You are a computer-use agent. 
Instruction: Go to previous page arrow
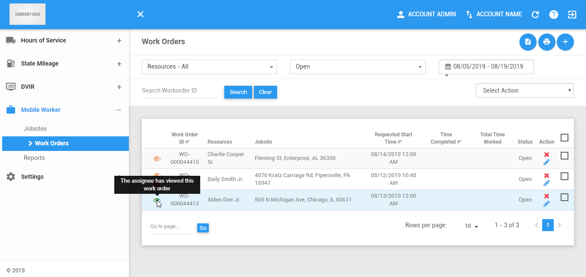[x=537, y=225]
